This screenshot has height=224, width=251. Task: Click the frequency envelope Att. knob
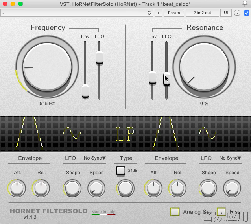click(x=17, y=188)
